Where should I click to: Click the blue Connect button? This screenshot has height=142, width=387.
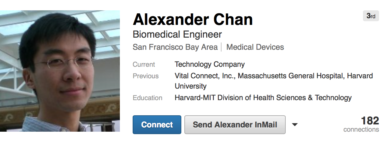pyautogui.click(x=157, y=125)
